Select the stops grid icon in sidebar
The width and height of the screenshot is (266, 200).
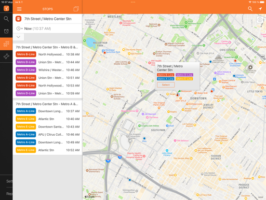[6, 43]
